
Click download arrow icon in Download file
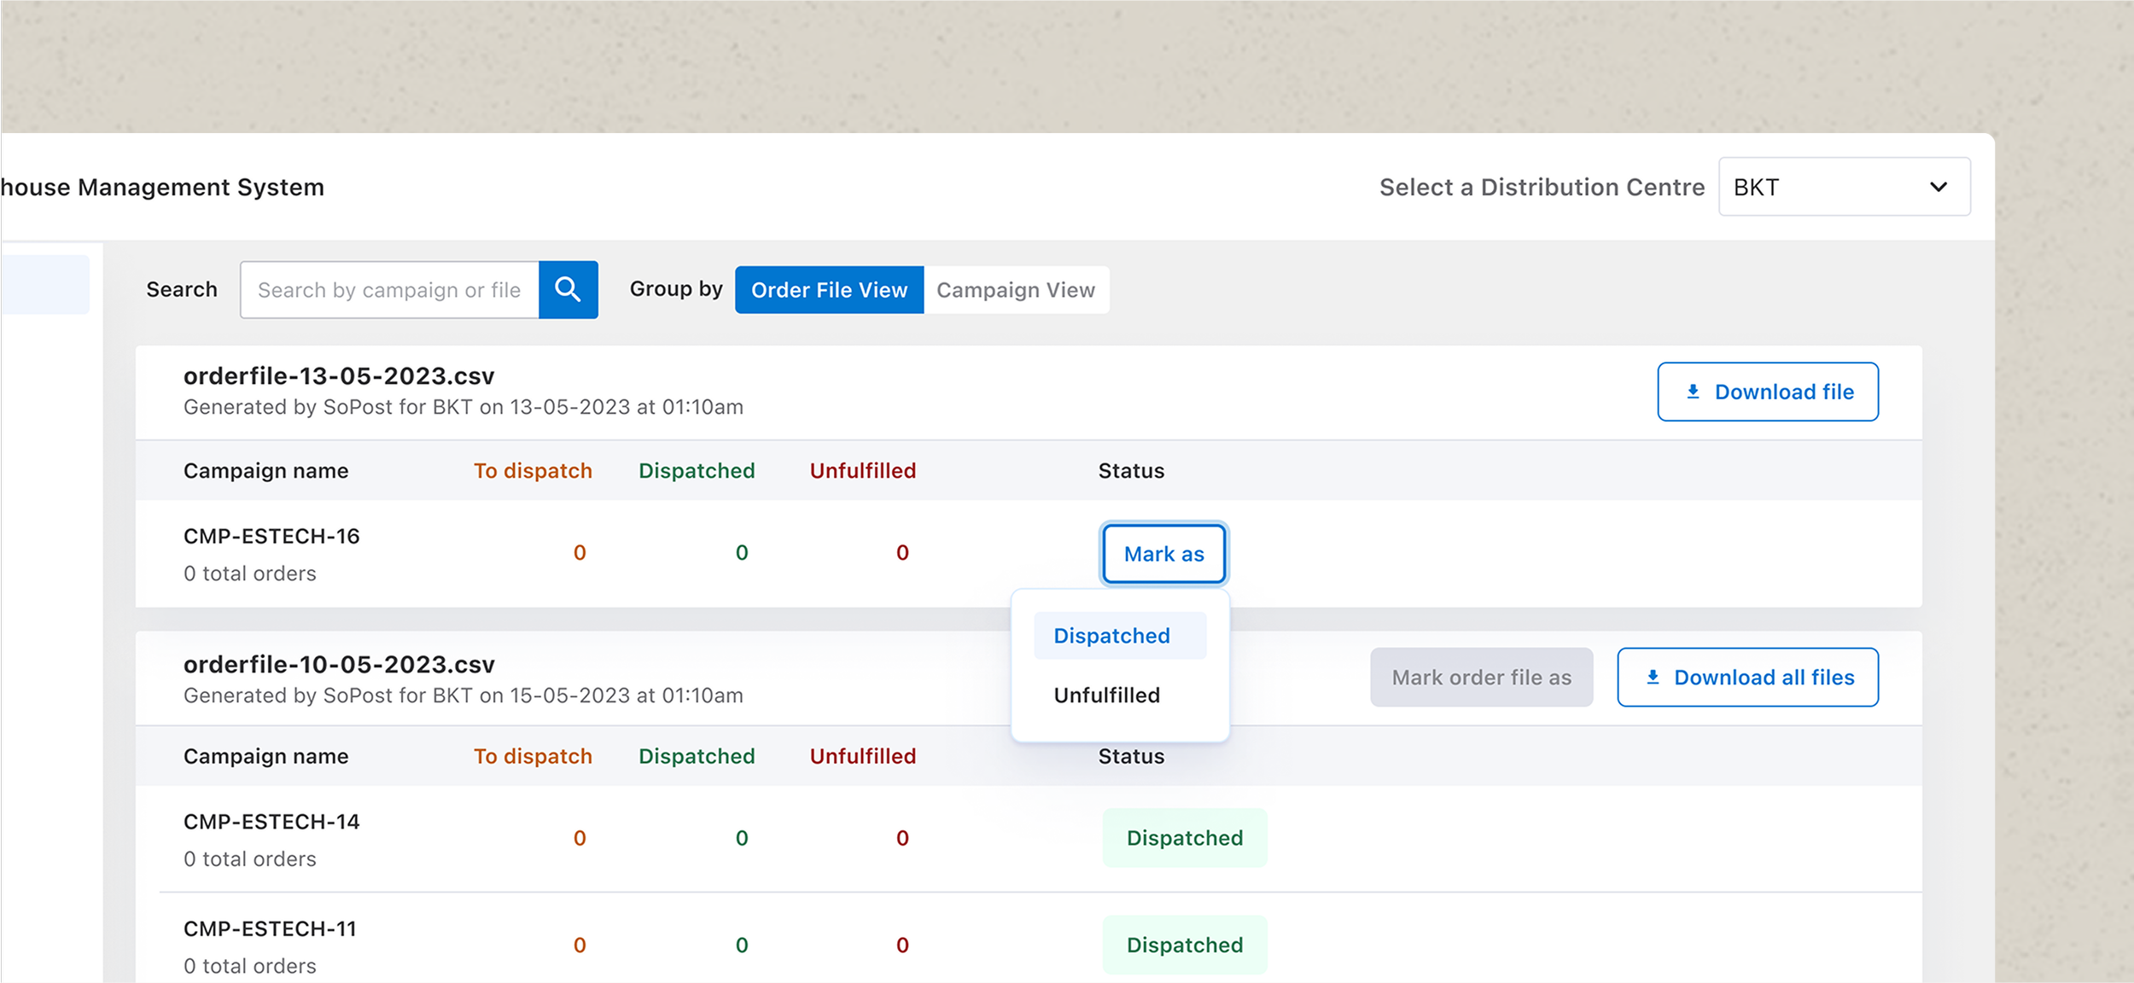tap(1693, 392)
